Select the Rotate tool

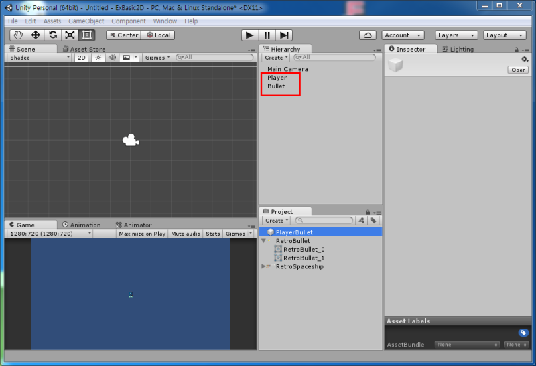[53, 35]
